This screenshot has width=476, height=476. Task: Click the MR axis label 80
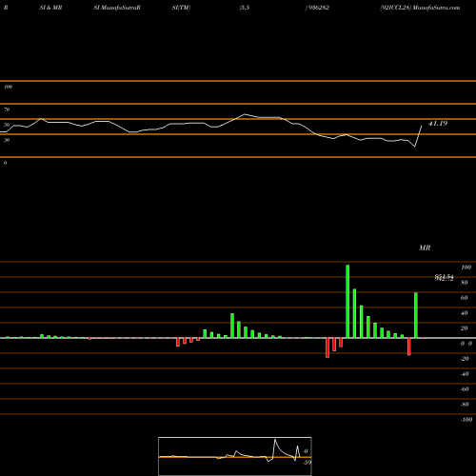(x=465, y=283)
